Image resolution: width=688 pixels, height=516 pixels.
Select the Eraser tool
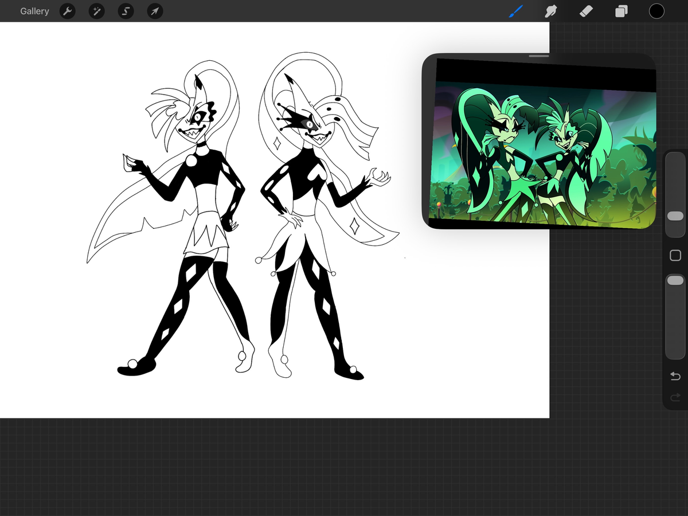click(x=586, y=11)
